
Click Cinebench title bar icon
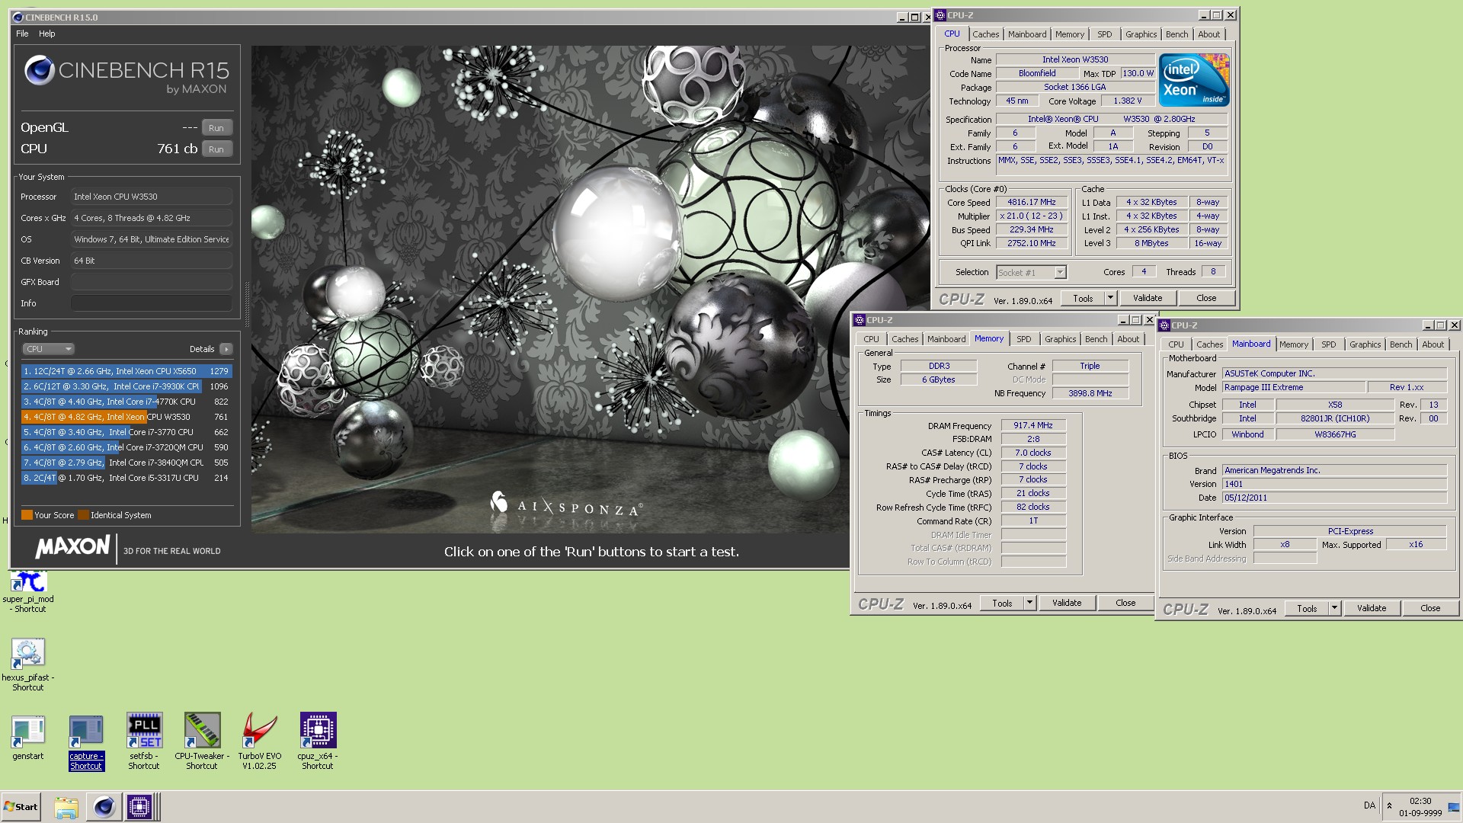(x=18, y=17)
